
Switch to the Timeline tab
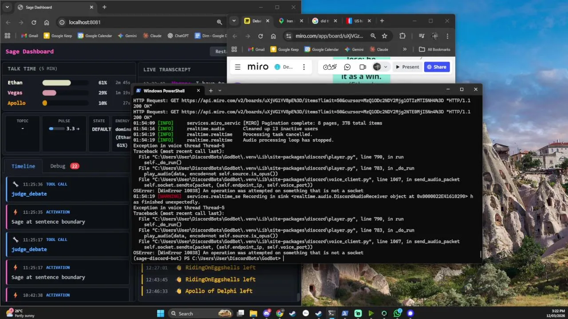click(x=23, y=166)
